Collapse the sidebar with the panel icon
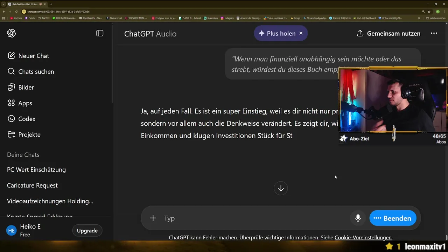The height and width of the screenshot is (252, 448). 100,33
